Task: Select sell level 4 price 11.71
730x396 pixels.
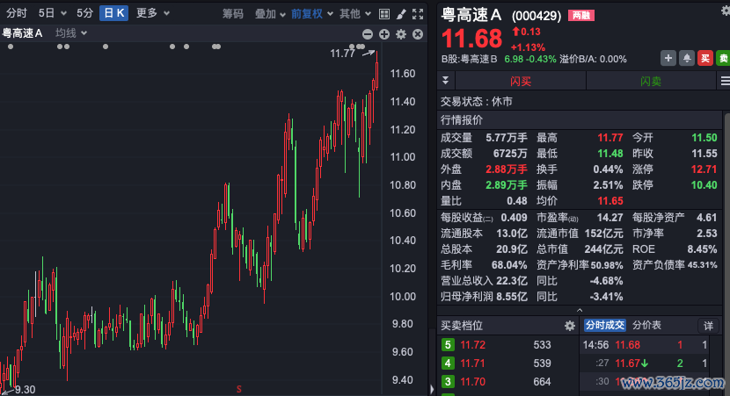Action: coord(472,363)
